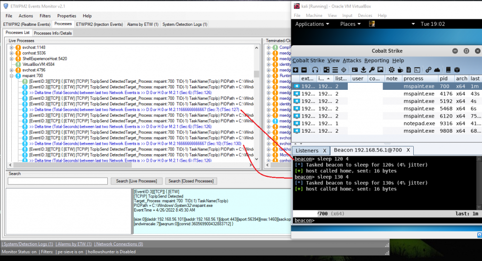Click the gear payload generator icon

[x=392, y=70]
